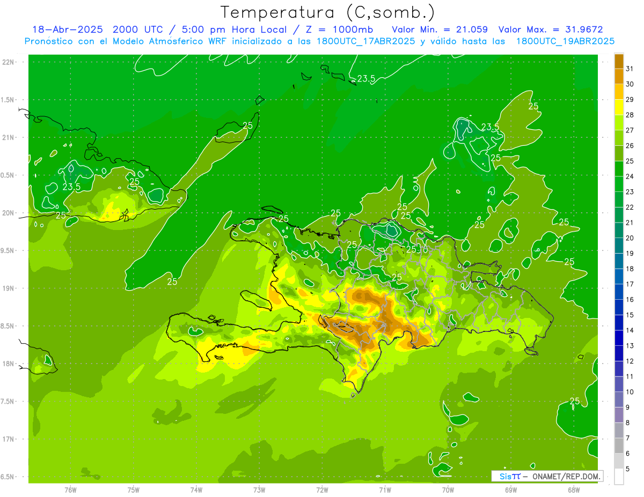The image size is (644, 497).
Task: Click the "21N" latitude axis label
Action: click(7, 137)
